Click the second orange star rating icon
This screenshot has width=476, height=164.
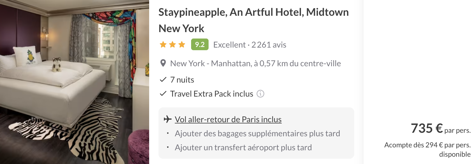pos(172,44)
